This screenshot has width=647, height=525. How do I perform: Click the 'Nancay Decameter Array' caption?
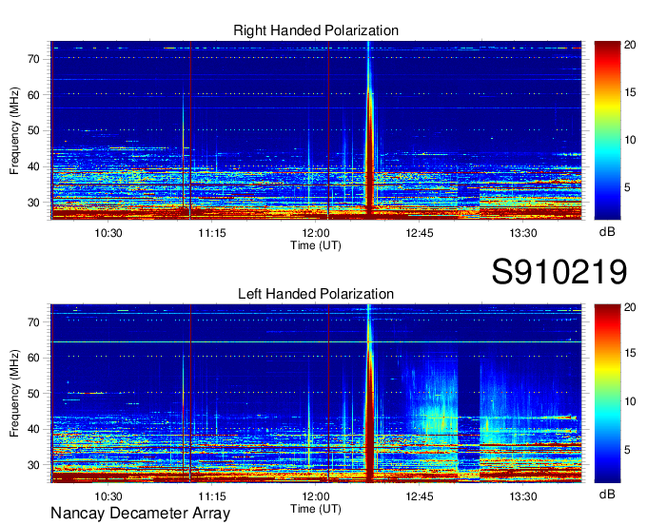140,514
